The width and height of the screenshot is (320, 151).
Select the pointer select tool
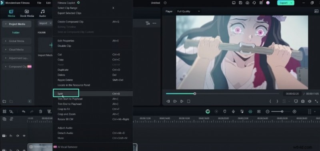(x=11, y=111)
